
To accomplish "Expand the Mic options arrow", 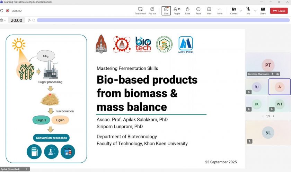I will [x=255, y=11].
